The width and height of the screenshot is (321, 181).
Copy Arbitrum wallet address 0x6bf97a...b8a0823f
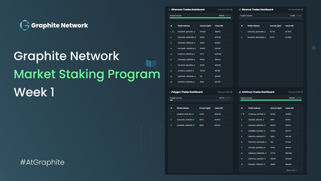point(265,136)
